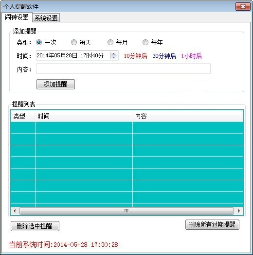
Task: Click 删除所有过期提醒 button
Action: click(x=212, y=224)
